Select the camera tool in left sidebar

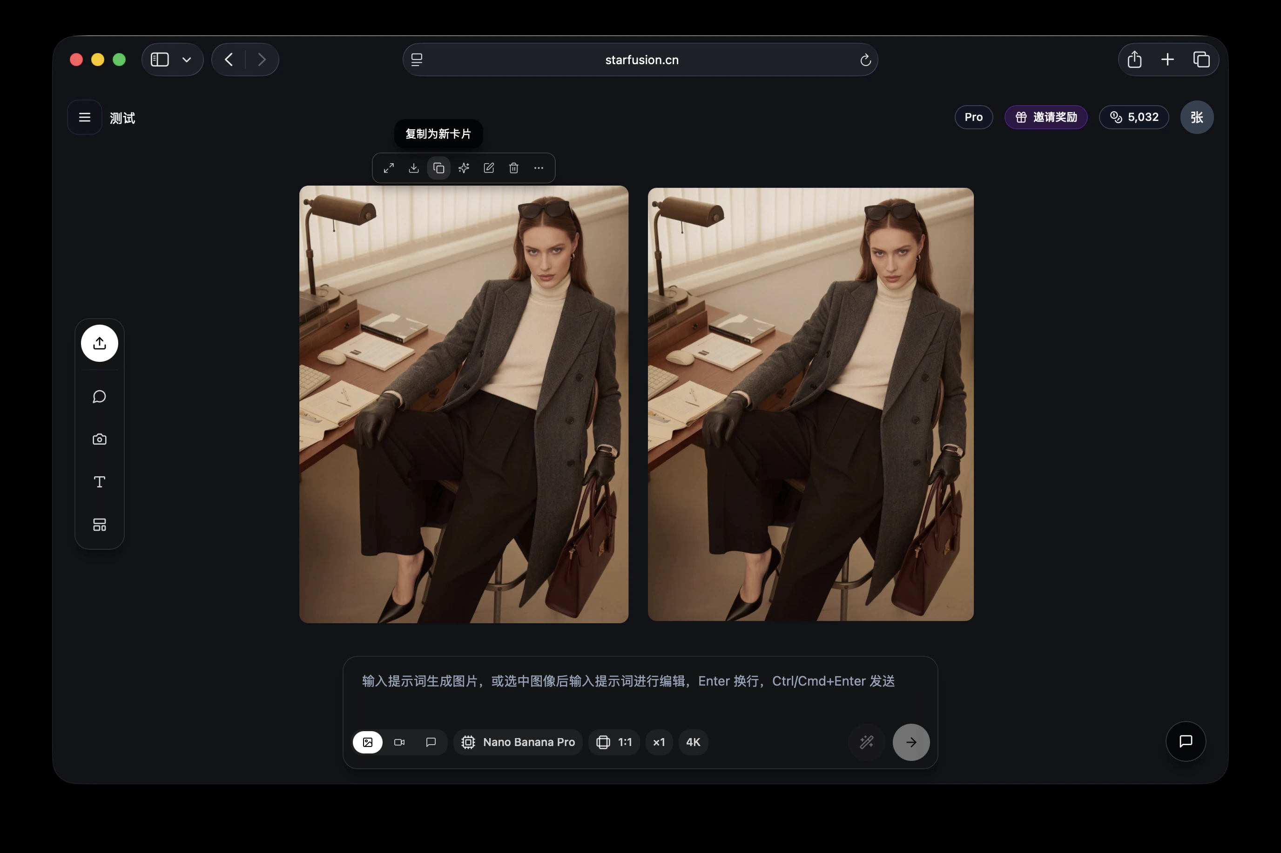pos(100,439)
